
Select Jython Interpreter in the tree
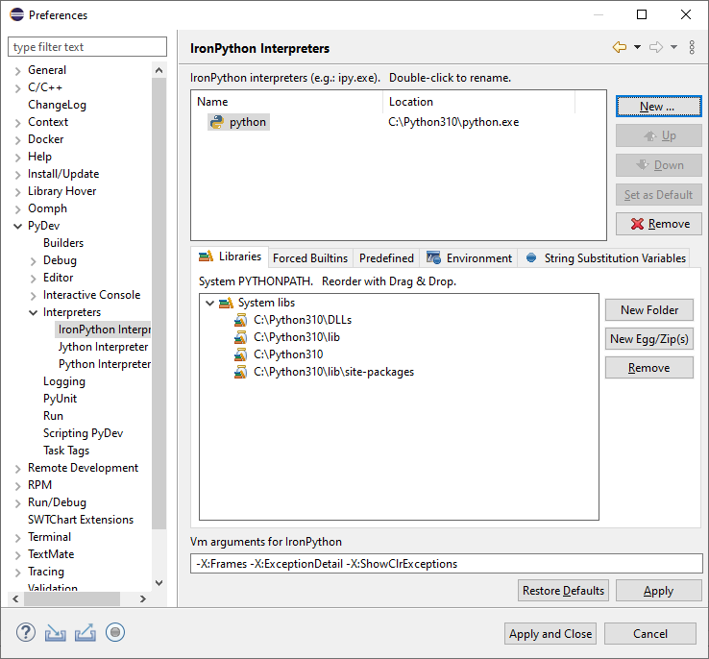coord(103,347)
